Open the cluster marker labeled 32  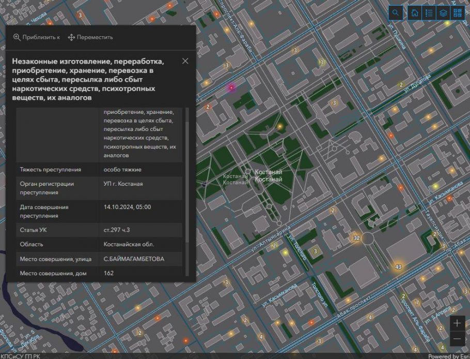point(356,238)
